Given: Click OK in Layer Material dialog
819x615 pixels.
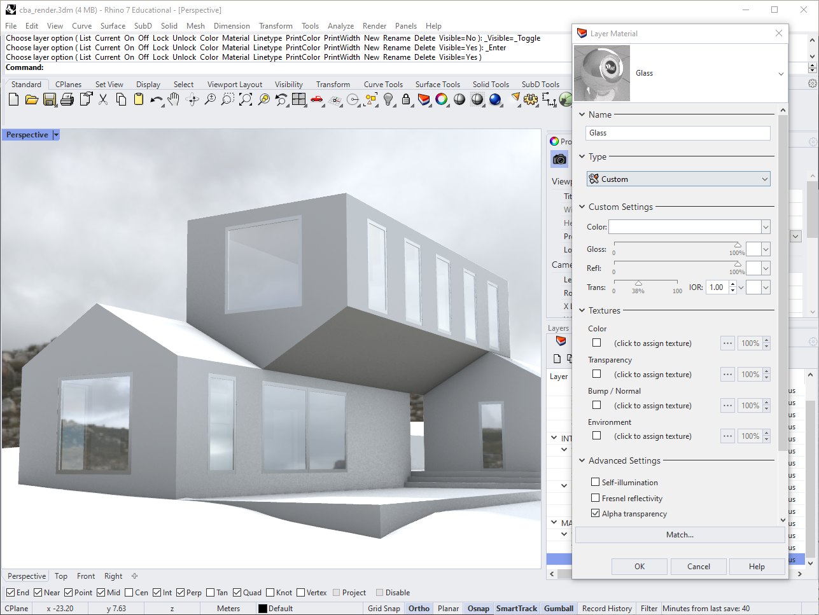Looking at the screenshot, I should [639, 567].
